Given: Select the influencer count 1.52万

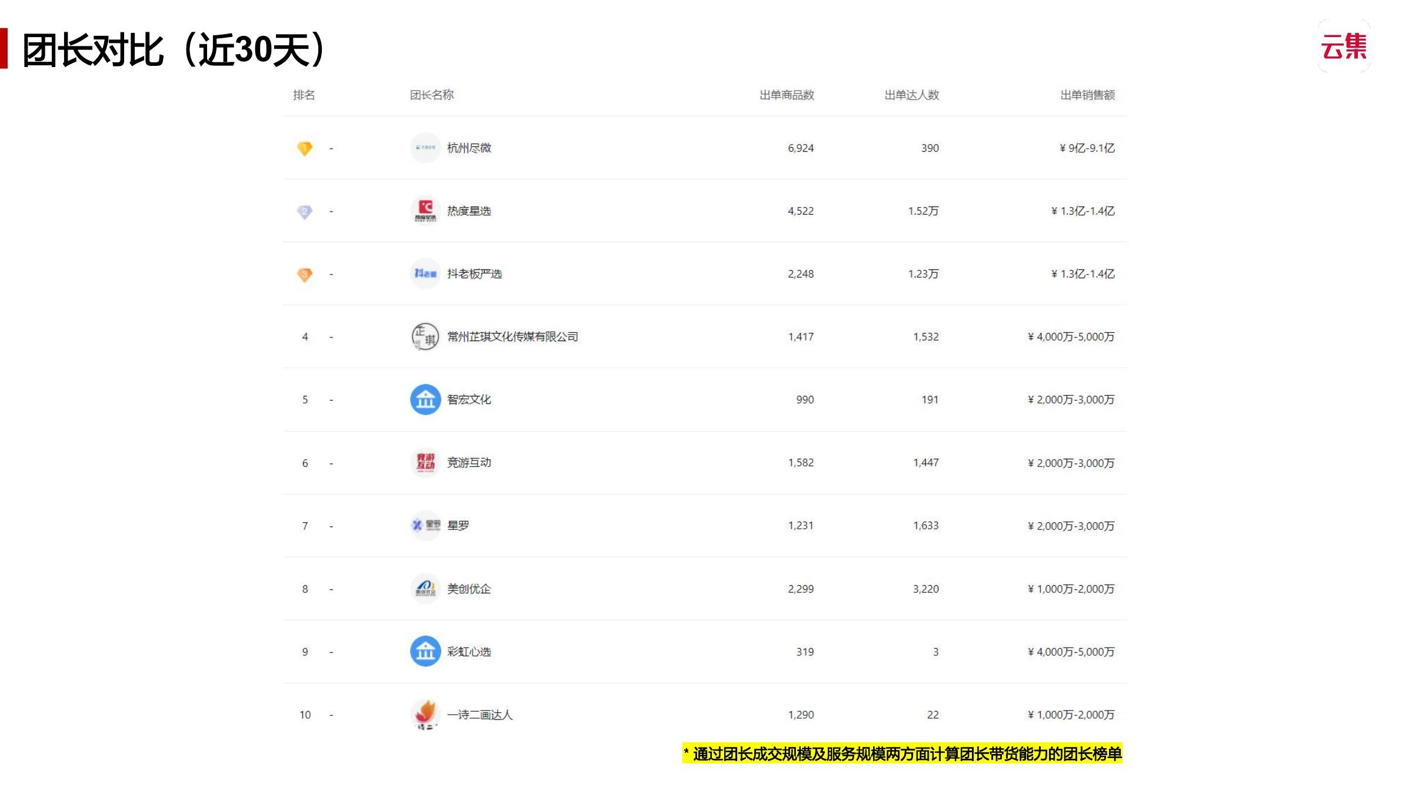Looking at the screenshot, I should [x=924, y=211].
